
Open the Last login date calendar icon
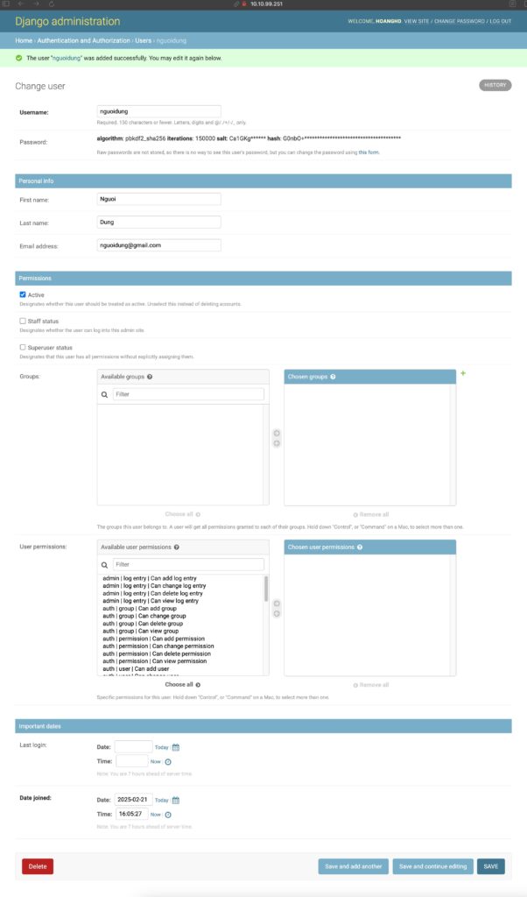tap(175, 747)
